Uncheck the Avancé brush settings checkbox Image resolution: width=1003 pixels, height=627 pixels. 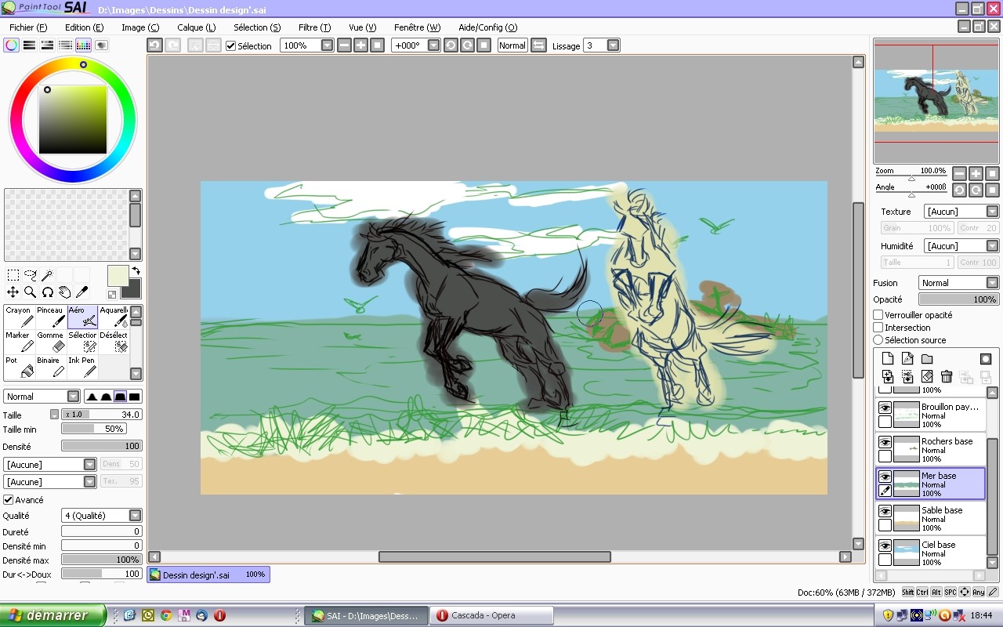[x=9, y=500]
